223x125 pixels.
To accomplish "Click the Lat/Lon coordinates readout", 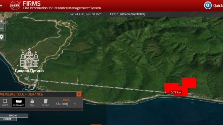I will [85, 14].
